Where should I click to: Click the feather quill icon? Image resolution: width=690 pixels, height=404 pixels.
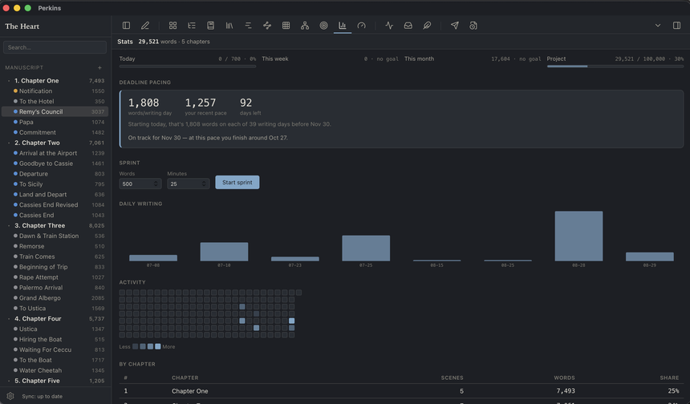click(427, 26)
